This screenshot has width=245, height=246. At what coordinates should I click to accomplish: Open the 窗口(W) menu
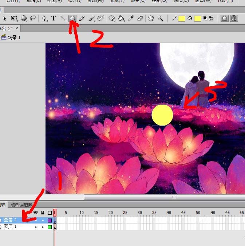203,1
